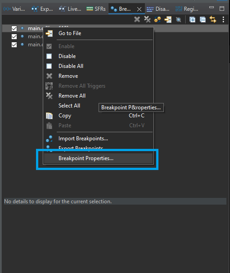The width and height of the screenshot is (230, 273).
Task: Uncheck the first main.c breakpoint checkbox
Action: point(14,28)
